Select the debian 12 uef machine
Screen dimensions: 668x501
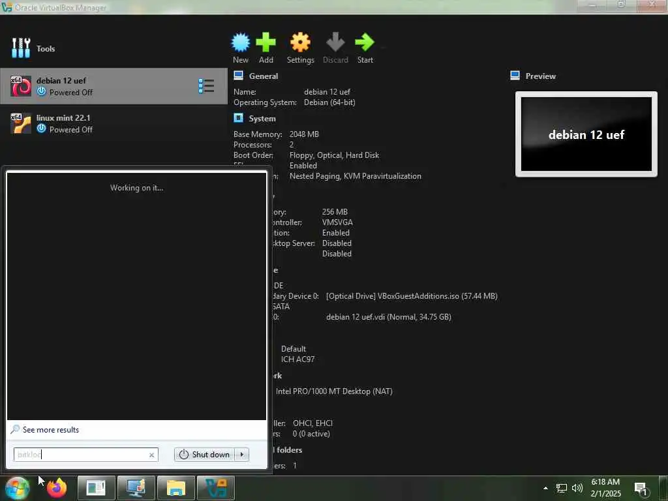click(114, 86)
